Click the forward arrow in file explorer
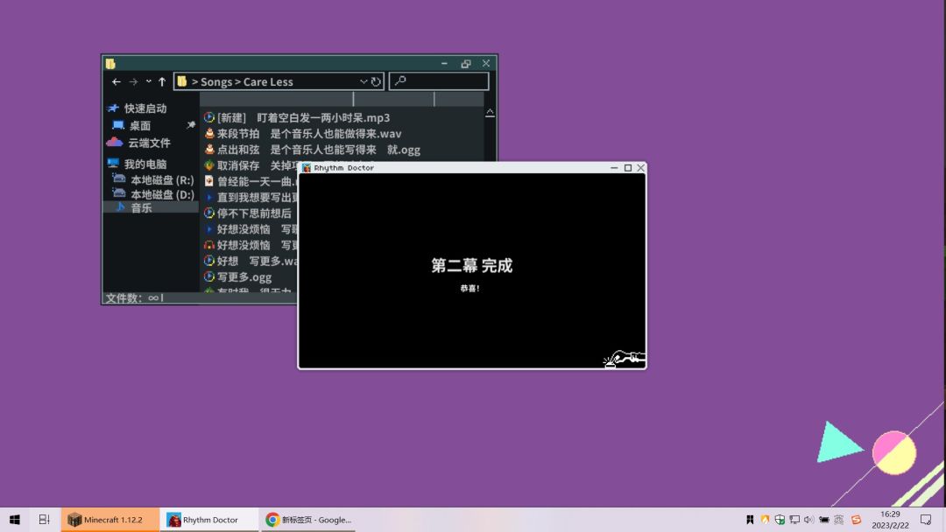946x532 pixels. coord(133,81)
